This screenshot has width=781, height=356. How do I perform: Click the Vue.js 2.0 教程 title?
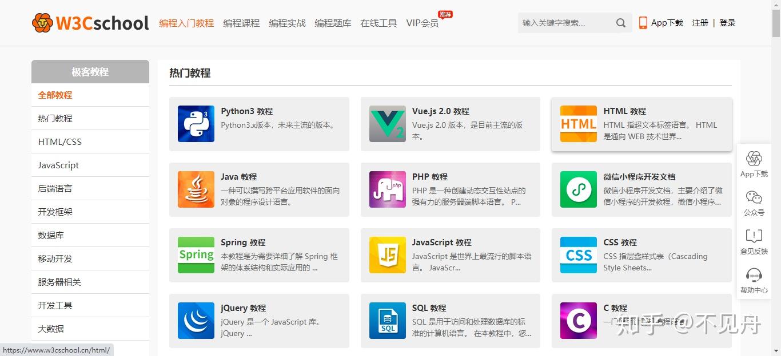(x=441, y=111)
